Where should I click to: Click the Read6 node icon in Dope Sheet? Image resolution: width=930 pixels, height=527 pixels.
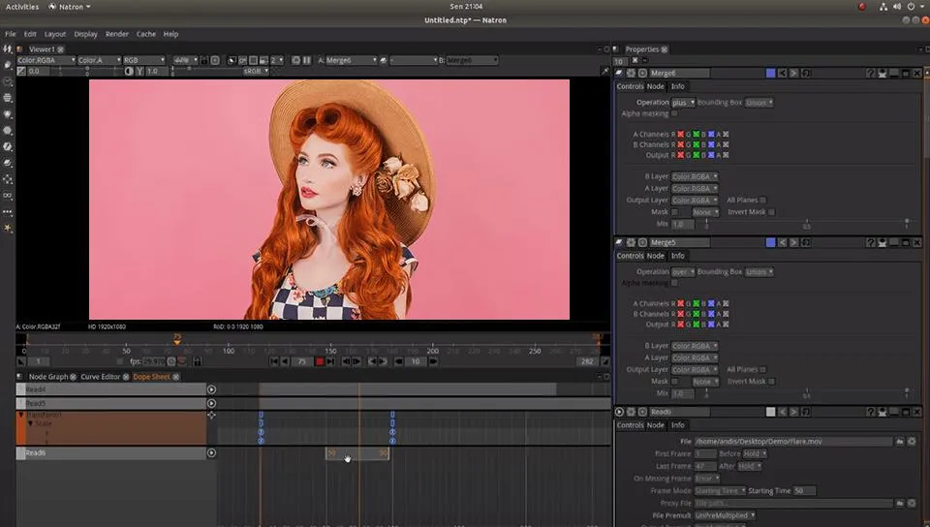211,453
